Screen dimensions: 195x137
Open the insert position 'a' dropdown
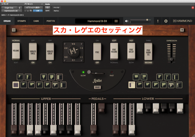pyautogui.click(x=20, y=8)
